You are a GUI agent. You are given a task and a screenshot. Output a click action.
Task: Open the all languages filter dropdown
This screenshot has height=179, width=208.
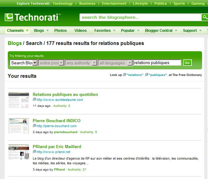pyautogui.click(x=115, y=63)
